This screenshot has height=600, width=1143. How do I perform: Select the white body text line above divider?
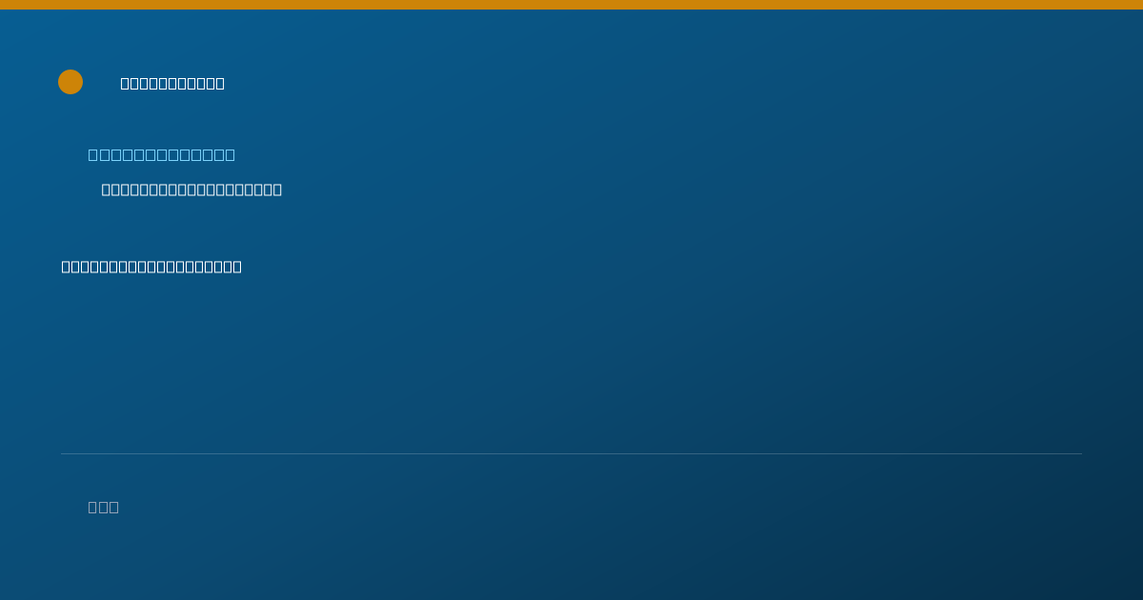[151, 267]
